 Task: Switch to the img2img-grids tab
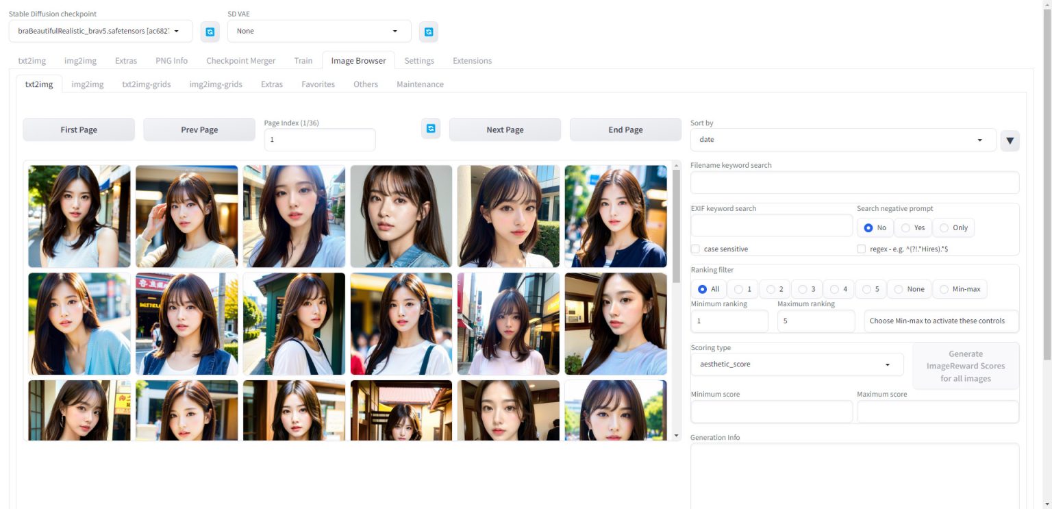pyautogui.click(x=216, y=84)
